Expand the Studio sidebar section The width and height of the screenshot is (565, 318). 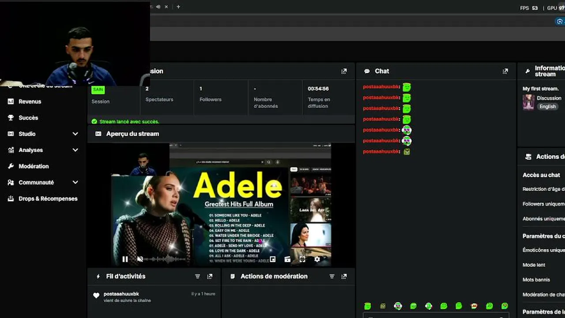[75, 134]
